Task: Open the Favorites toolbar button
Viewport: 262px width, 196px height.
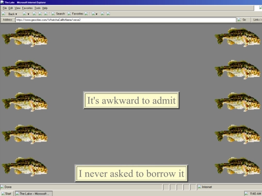Action: (75, 14)
